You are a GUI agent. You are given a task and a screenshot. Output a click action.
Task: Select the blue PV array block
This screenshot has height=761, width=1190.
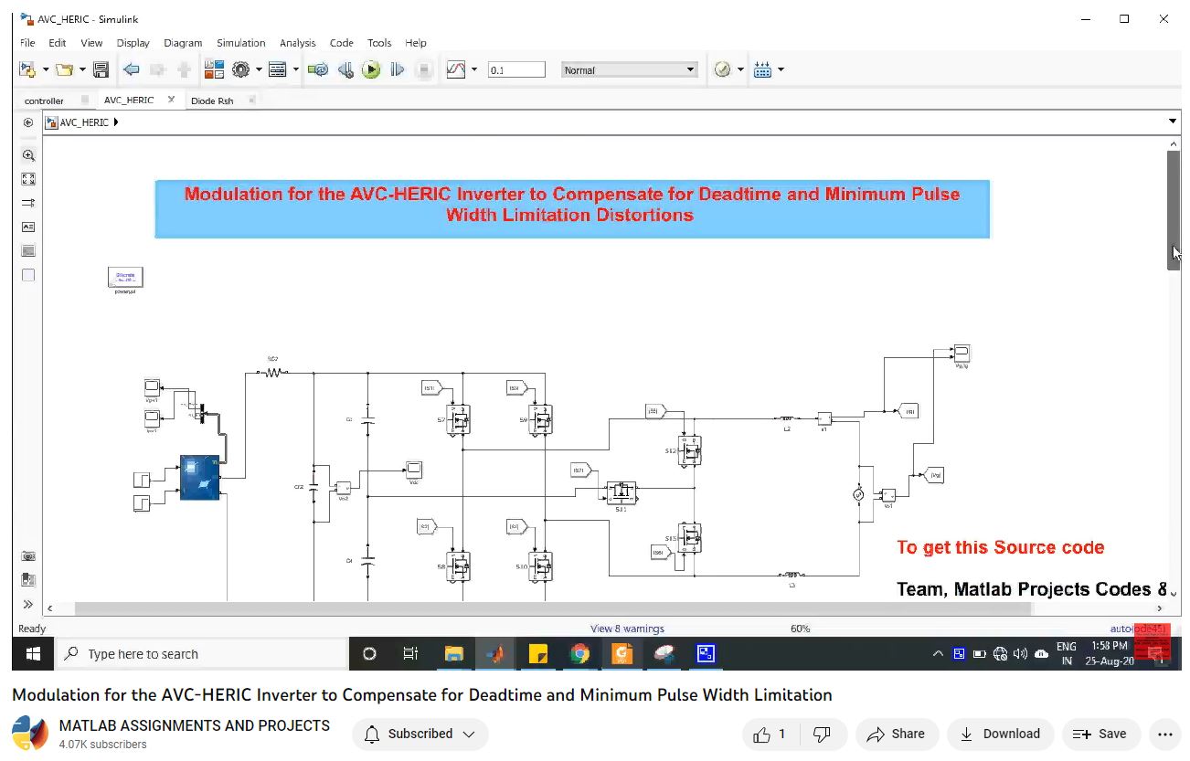200,478
